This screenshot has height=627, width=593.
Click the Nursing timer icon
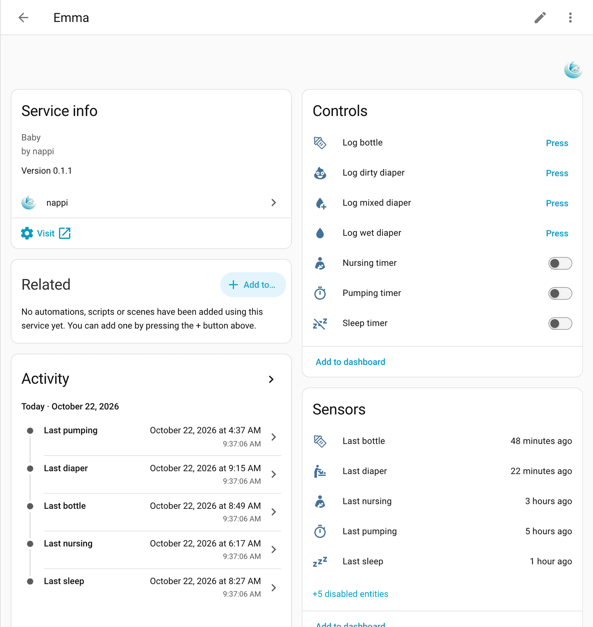[320, 263]
